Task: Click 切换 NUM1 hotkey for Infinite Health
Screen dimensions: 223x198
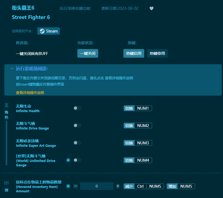Action: pos(138,108)
